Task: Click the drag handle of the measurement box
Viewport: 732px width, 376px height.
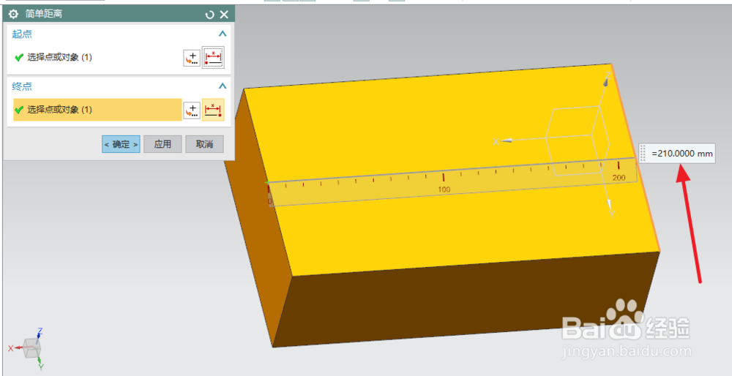Action: tap(643, 153)
